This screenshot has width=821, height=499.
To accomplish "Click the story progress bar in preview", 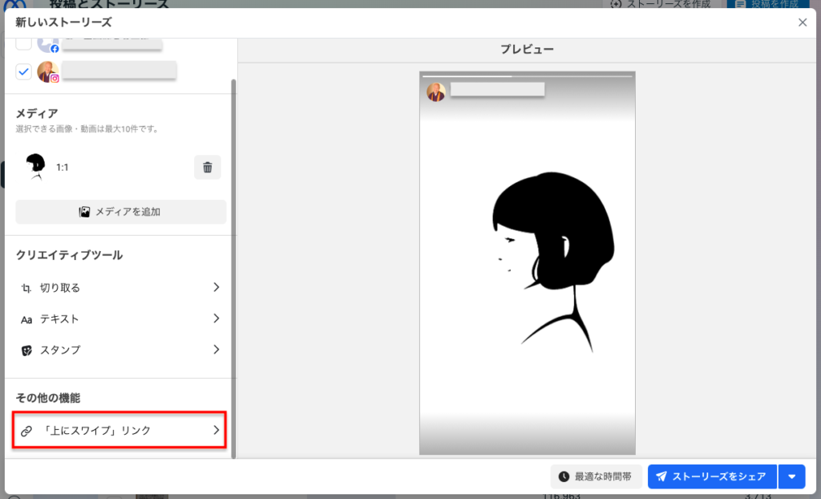I will (528, 76).
